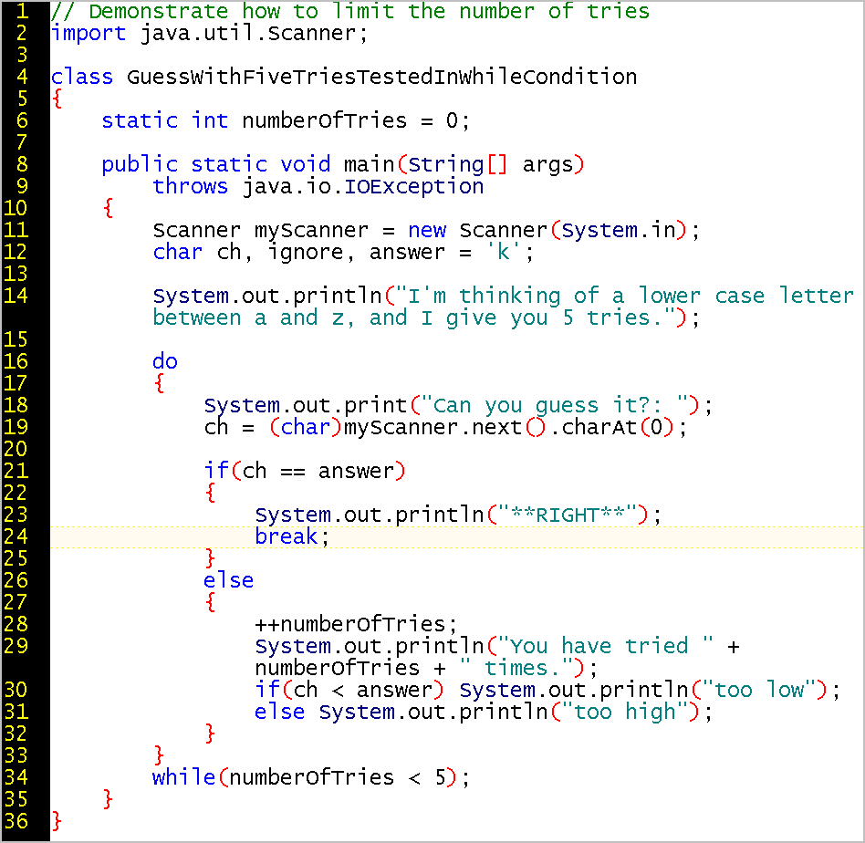Click 'java.util.Scanner;' on line 2

point(254,34)
